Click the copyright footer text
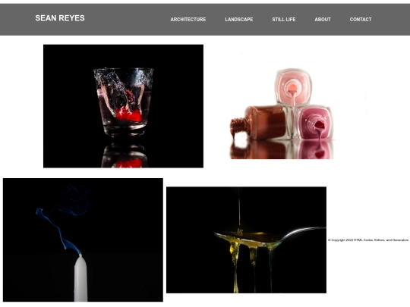Image resolution: width=410 pixels, height=307 pixels. point(368,240)
